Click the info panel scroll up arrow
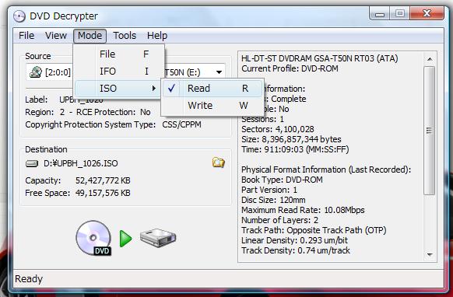The height and width of the screenshot is (297, 453). pos(430,59)
